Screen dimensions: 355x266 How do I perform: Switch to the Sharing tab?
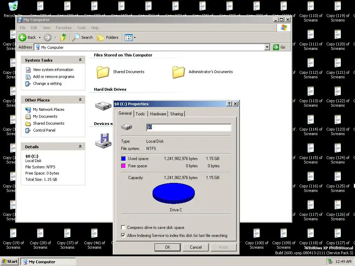176,114
